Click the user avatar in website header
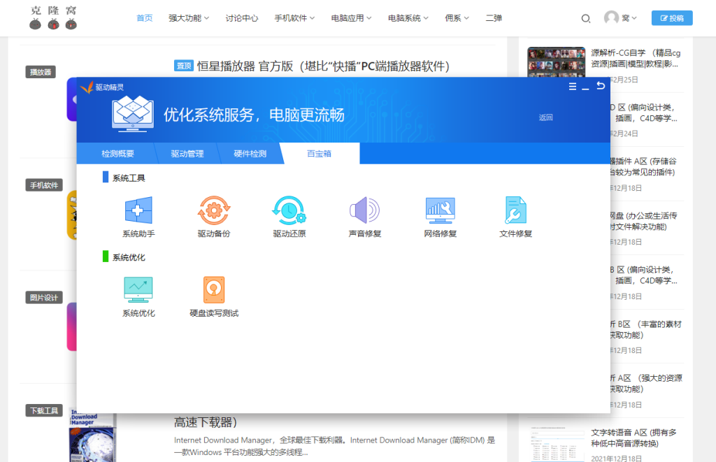 [x=611, y=17]
